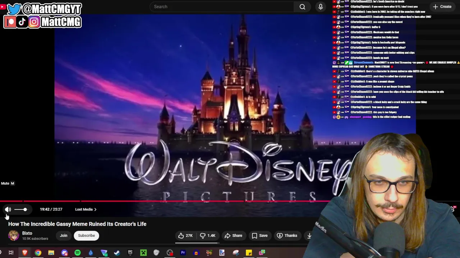Open Sticky Notes from the taskbar
Viewport: 460px width, 258px height.
point(249,253)
